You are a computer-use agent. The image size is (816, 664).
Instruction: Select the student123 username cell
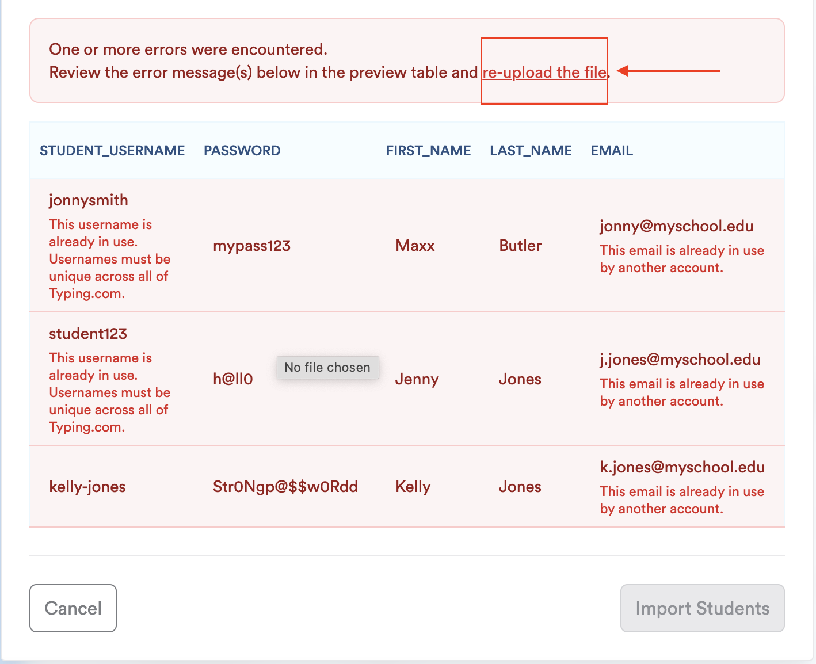pyautogui.click(x=88, y=334)
